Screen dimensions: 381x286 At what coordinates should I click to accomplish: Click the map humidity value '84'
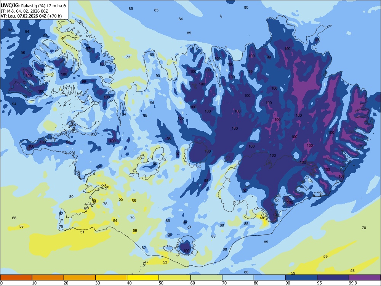pyautogui.click(x=181, y=19)
